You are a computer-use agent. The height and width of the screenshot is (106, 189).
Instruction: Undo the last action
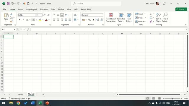[x=12, y=4]
